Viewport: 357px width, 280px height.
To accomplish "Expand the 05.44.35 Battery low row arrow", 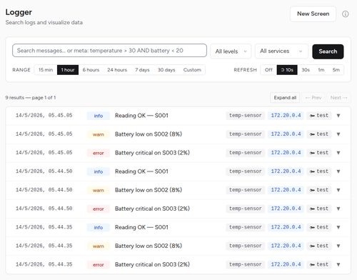I will click(338, 246).
